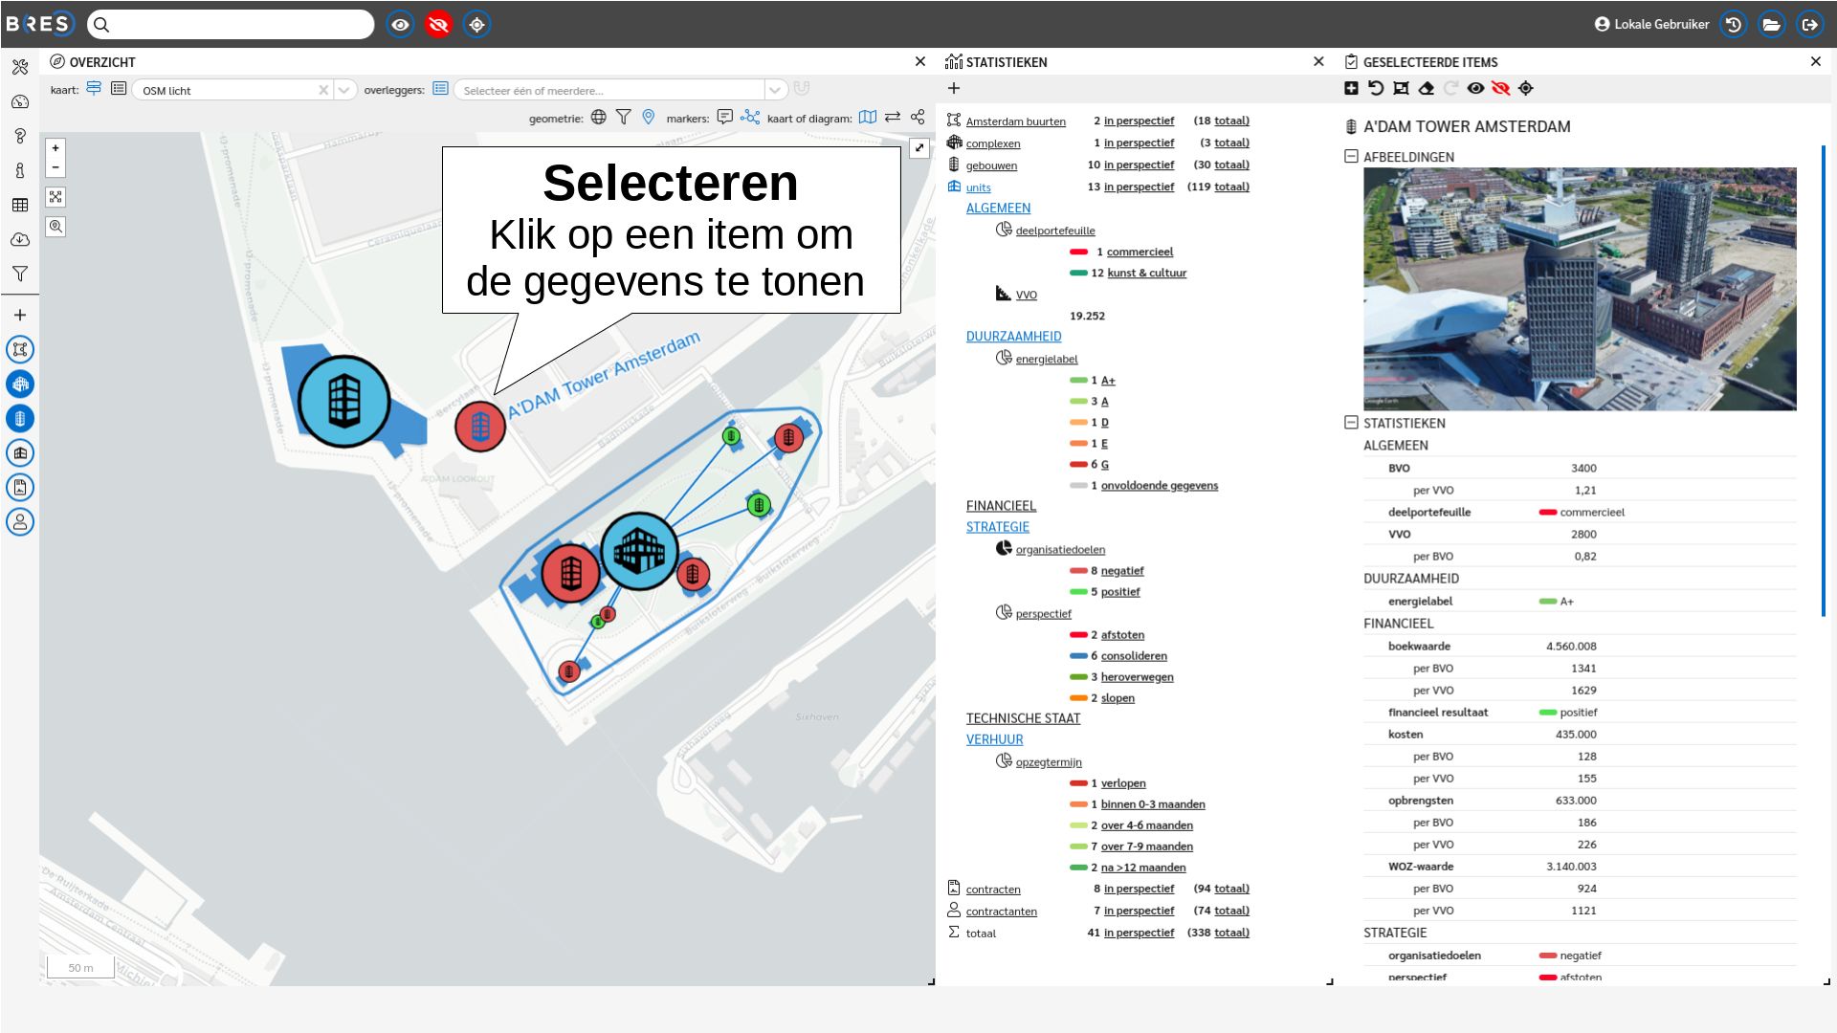Click the logout arrow icon top right

point(1809,24)
